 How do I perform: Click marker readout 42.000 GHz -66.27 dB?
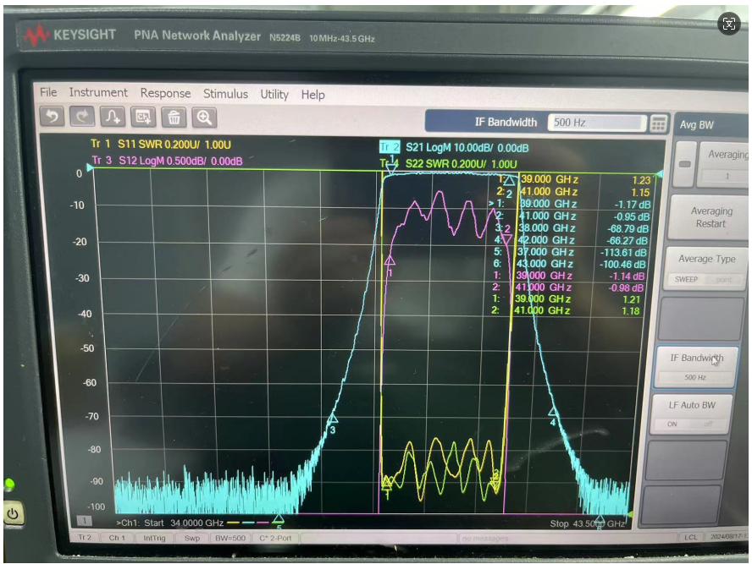pos(571,240)
